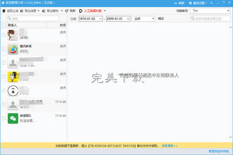Image resolution: width=233 pixels, height=155 pixels.
Task: Open the WeChat Team green avatar
Action: click(x=13, y=118)
